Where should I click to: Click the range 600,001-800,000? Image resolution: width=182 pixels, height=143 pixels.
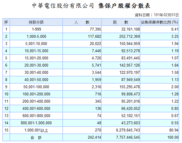coord(36,116)
